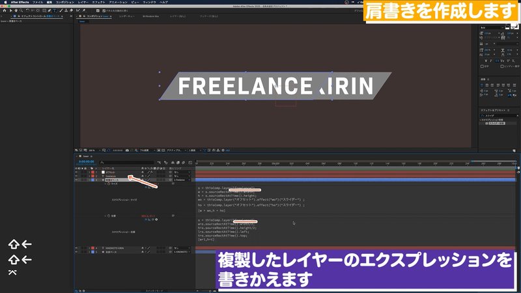Expand the freelance layer twirl arrow

point(89,176)
